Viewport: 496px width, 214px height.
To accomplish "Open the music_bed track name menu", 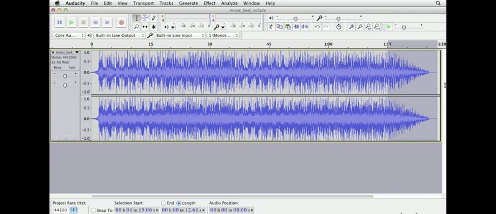I will point(68,52).
